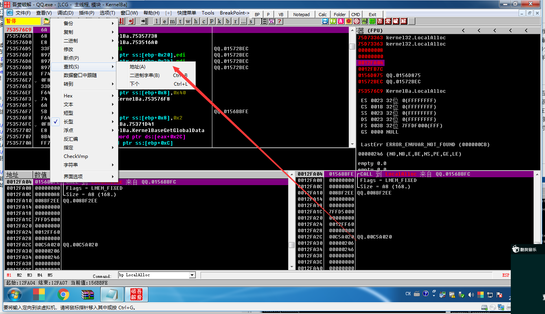Screen dimensions: 545x314
Task: Click the execute-till-return arrow toolbar icon
Action: click(x=131, y=21)
